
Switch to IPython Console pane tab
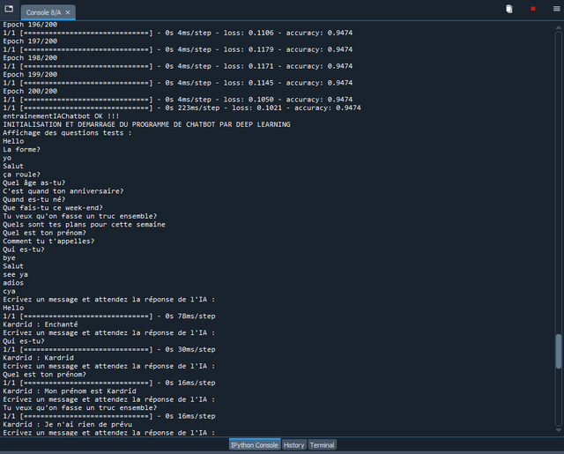coord(255,445)
